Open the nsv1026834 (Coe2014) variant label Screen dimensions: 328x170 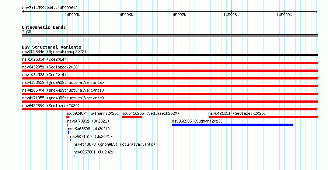pyautogui.click(x=44, y=59)
